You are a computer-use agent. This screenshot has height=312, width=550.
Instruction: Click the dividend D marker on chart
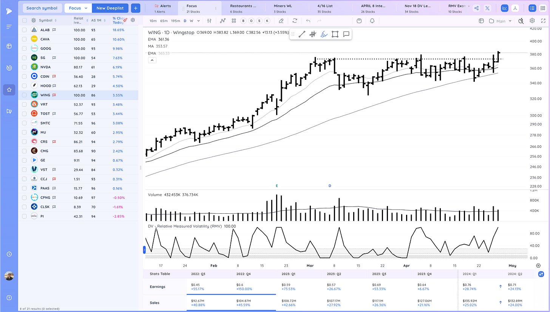coord(330,186)
